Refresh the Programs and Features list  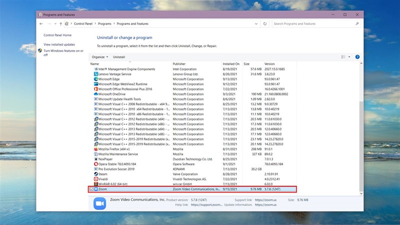(x=264, y=23)
